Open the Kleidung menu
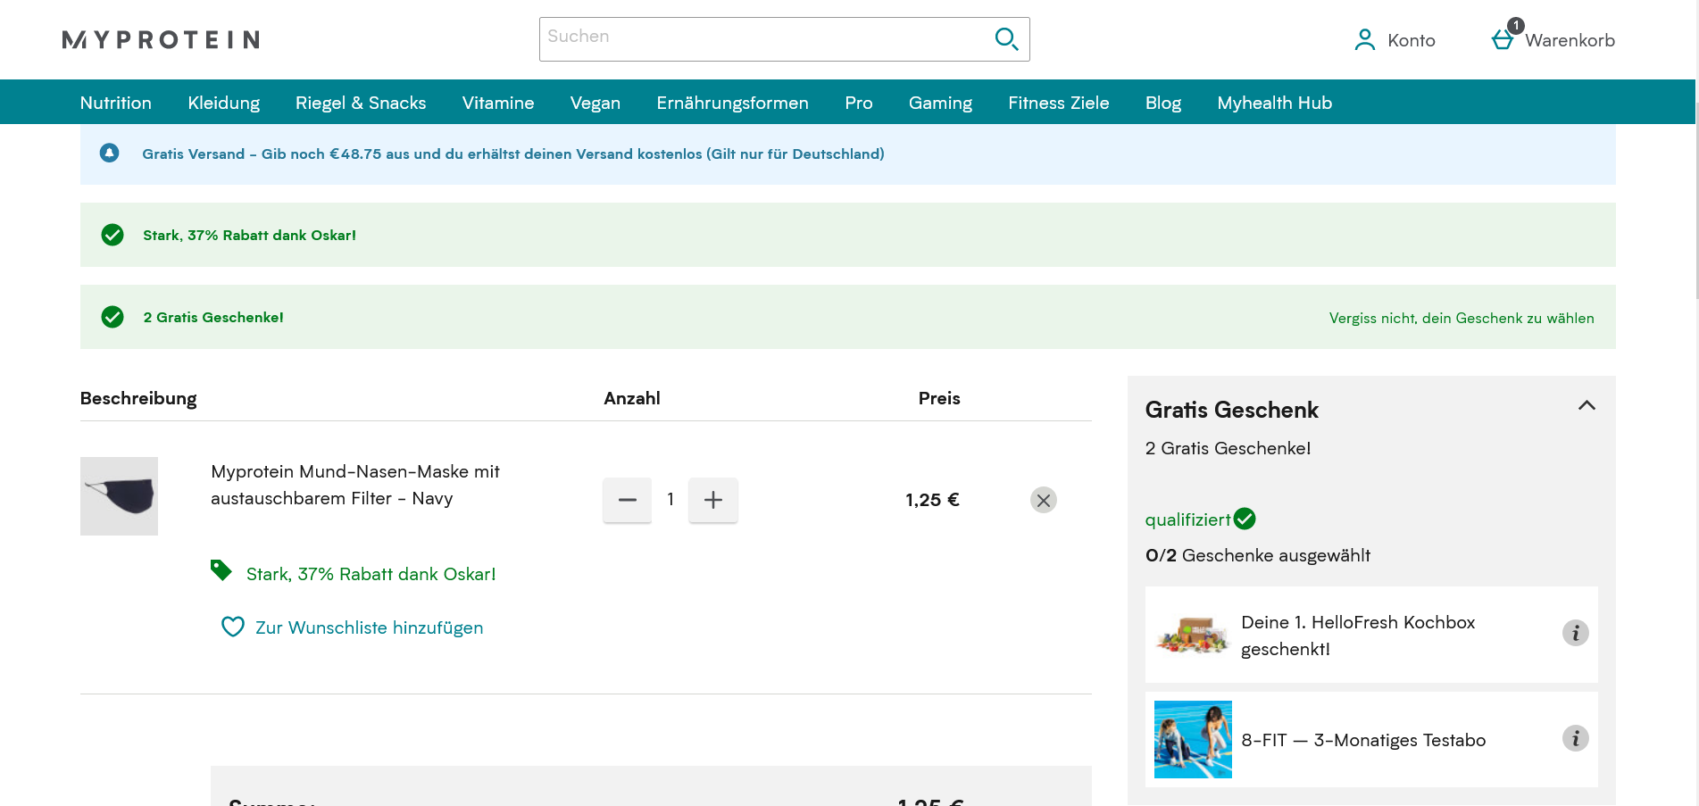 click(224, 103)
